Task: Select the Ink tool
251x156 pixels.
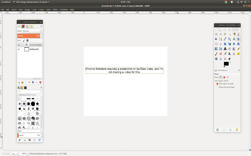Action: click(229, 54)
